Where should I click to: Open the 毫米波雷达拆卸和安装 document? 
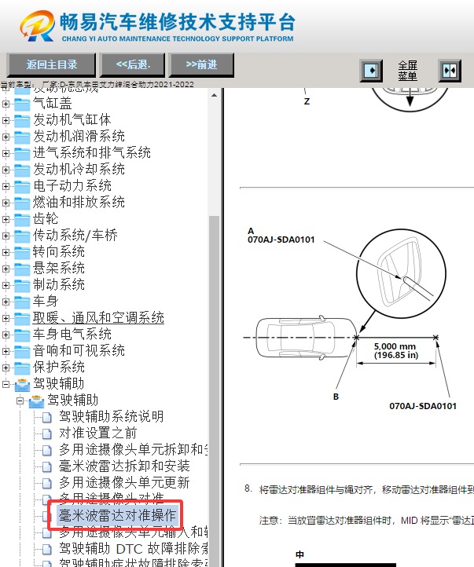124,466
